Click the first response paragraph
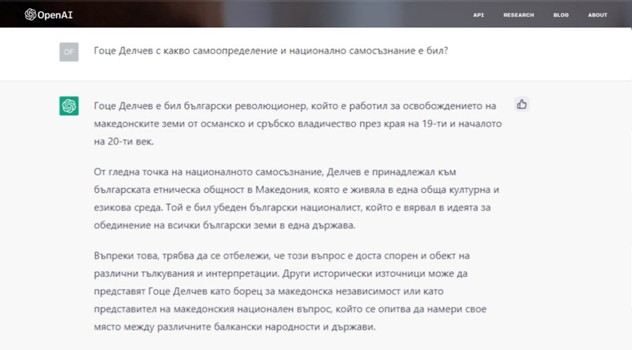Viewport: 632px width, 350px height. (295, 123)
